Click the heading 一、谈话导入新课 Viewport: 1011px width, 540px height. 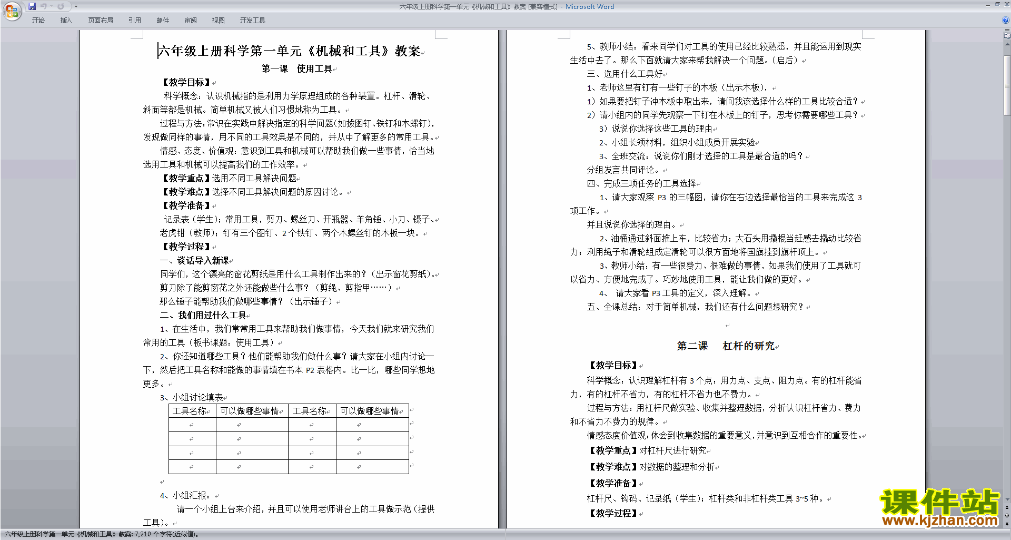tap(194, 261)
